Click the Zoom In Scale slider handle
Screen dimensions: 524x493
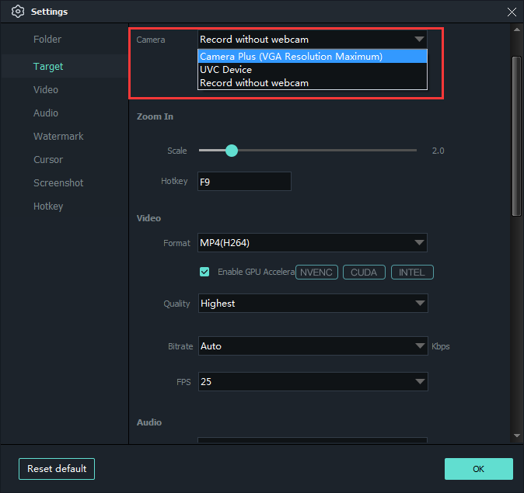tap(231, 151)
